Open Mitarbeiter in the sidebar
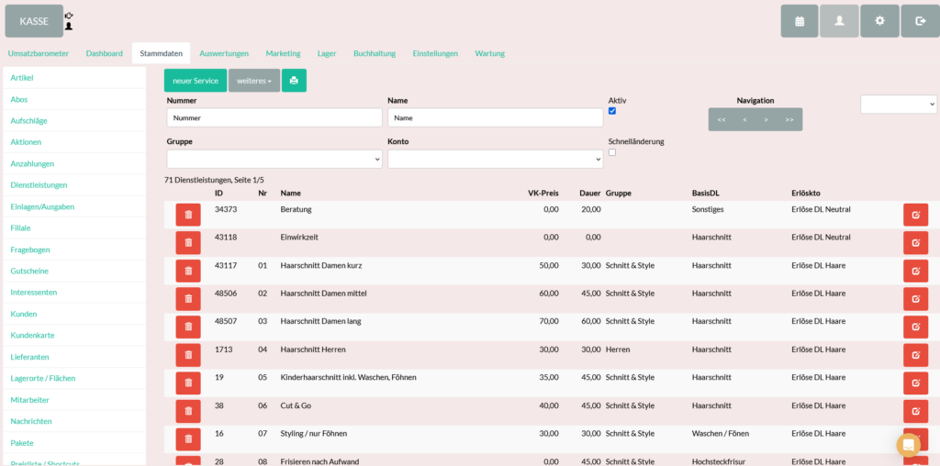Image resolution: width=940 pixels, height=466 pixels. click(30, 400)
